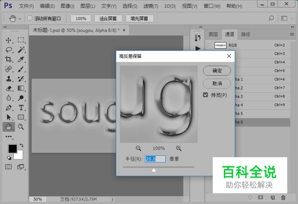Open the File menu
Viewport: 298px width, 204px height.
point(26,6)
